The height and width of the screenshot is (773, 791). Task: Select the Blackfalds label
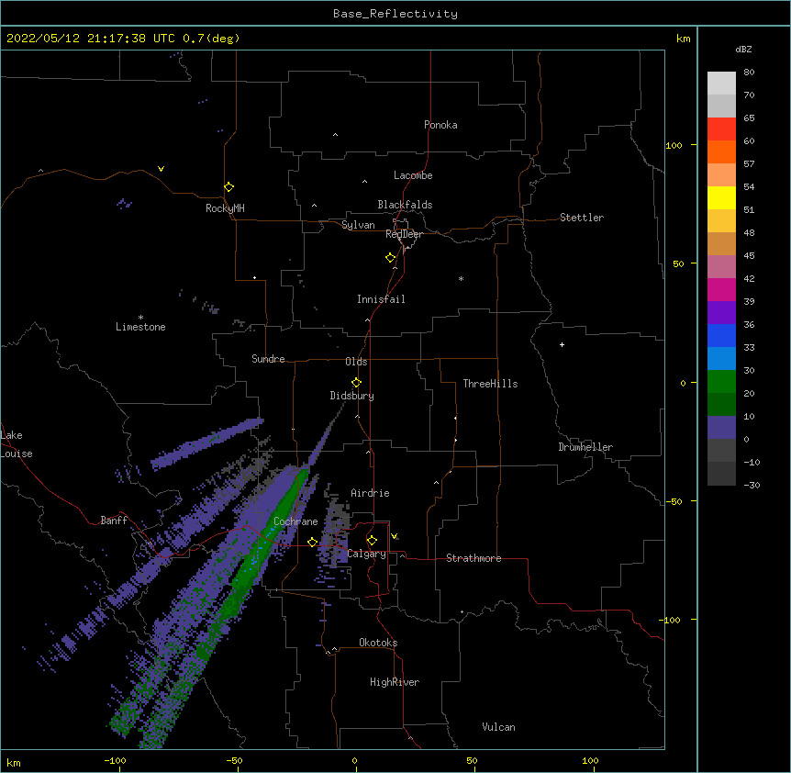coord(405,205)
